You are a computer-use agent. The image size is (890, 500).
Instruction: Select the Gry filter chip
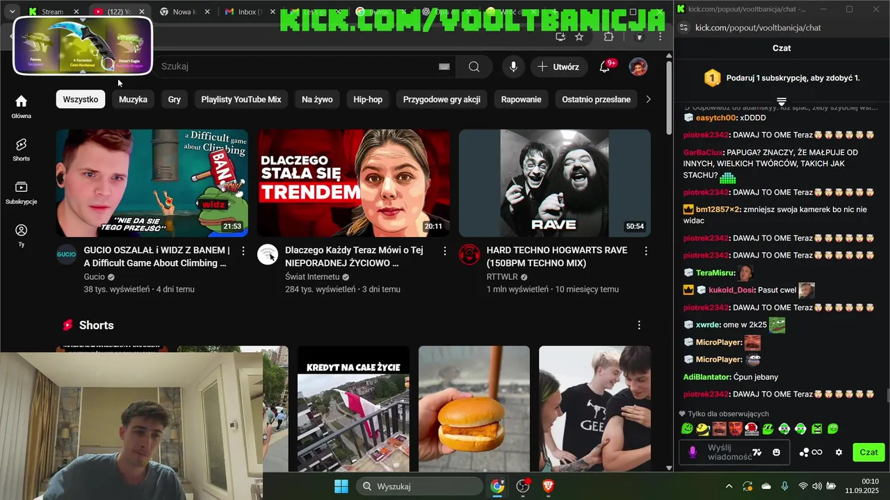(175, 99)
